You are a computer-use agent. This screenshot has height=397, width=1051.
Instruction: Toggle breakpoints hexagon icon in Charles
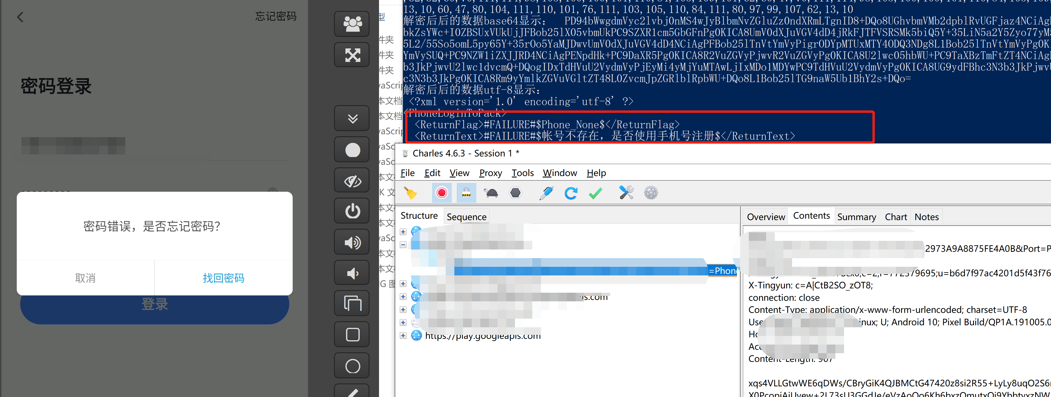(516, 193)
